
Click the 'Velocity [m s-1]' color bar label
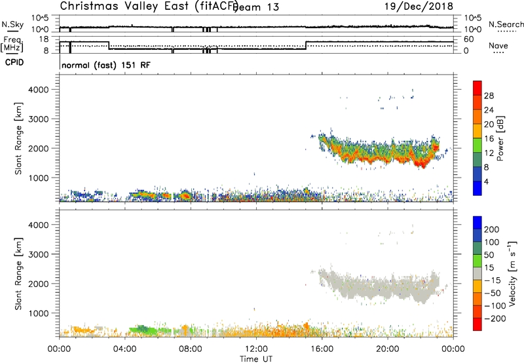[512, 273]
